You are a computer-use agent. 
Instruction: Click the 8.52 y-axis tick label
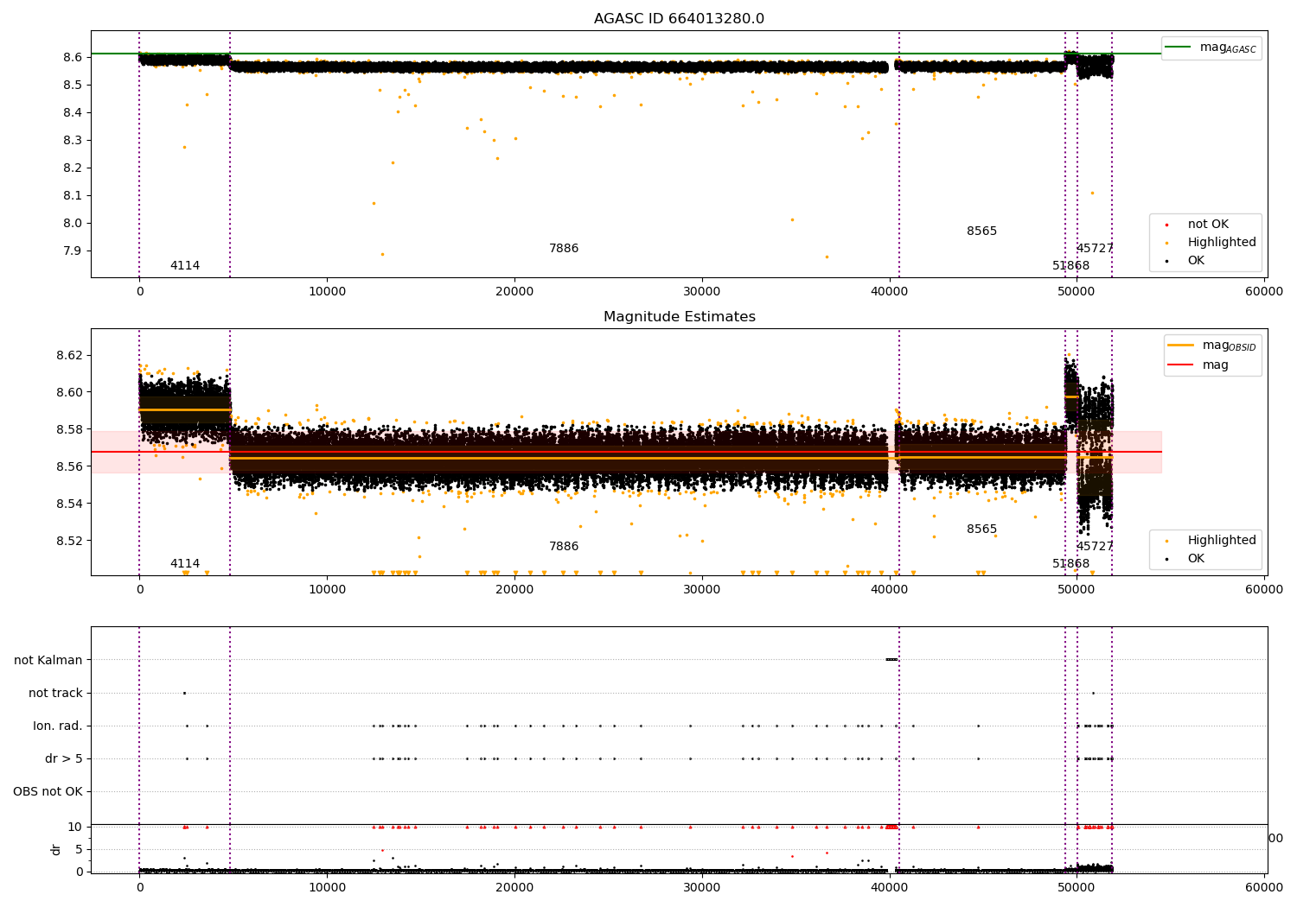pyautogui.click(x=68, y=541)
